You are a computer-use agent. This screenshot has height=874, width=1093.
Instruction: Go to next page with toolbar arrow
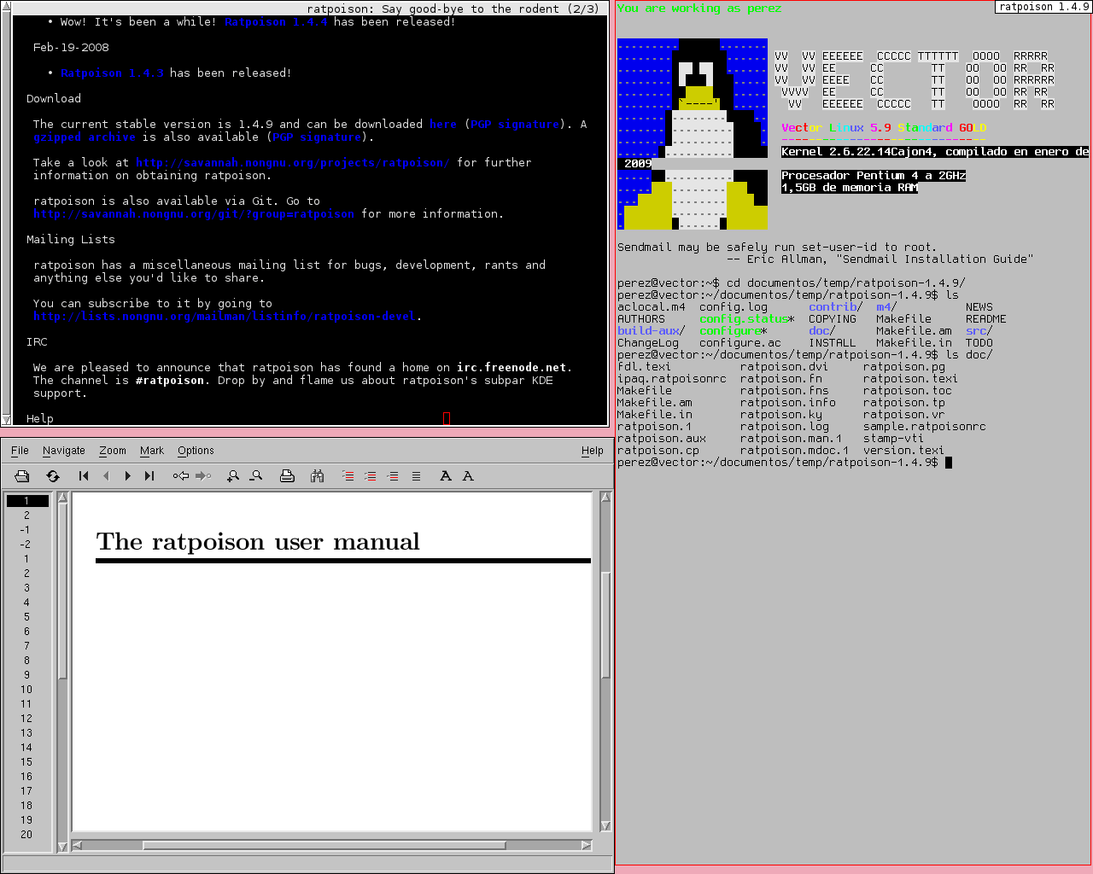(128, 476)
